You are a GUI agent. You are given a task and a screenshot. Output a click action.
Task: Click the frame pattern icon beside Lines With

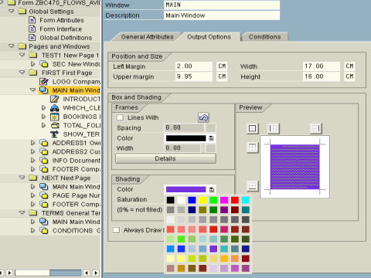(x=203, y=117)
